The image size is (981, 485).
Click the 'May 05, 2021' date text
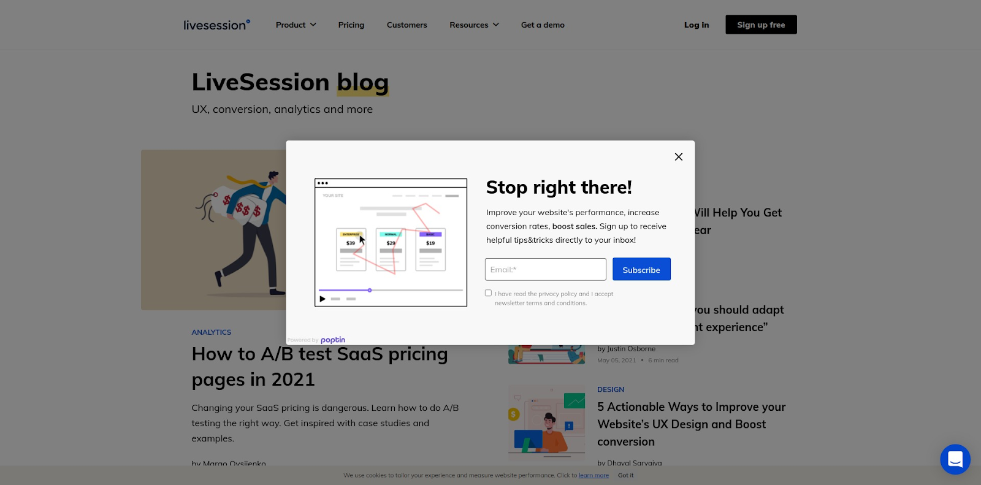tap(617, 361)
